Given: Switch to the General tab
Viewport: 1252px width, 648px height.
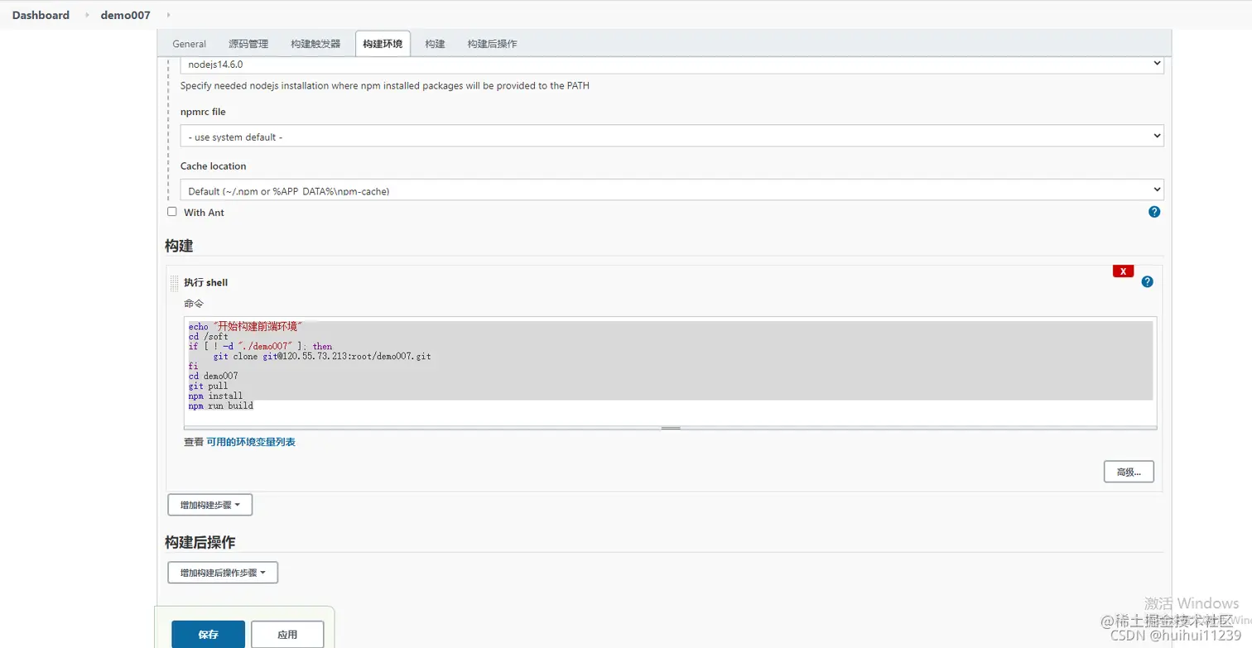Looking at the screenshot, I should [189, 44].
